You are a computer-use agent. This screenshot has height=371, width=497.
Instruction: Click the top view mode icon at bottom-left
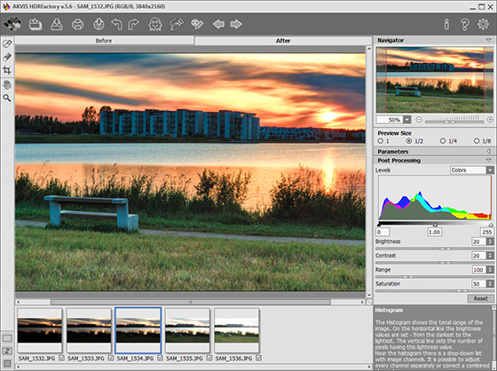tap(7, 338)
